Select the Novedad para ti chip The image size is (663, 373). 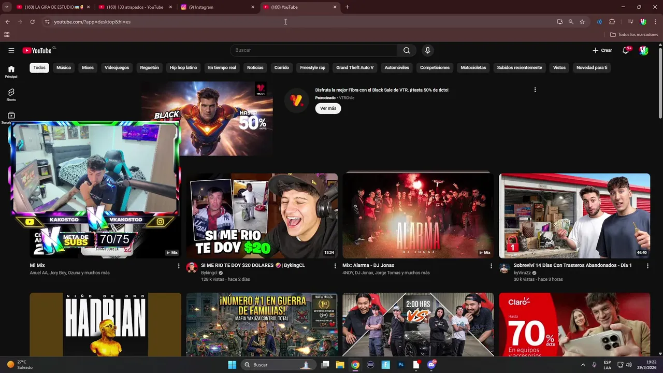[592, 67]
